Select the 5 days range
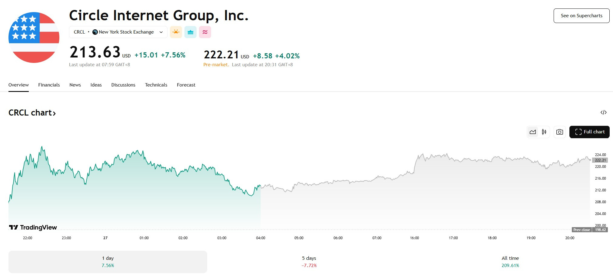This screenshot has width=613, height=274. pos(309,262)
